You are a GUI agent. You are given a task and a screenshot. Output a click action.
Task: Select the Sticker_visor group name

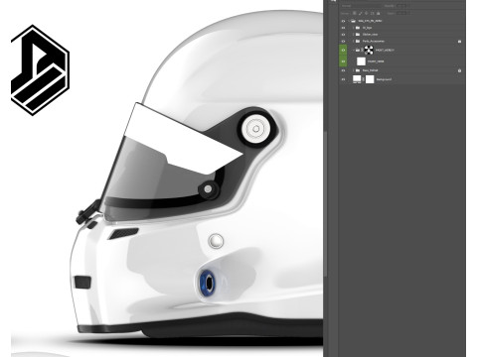pos(370,35)
